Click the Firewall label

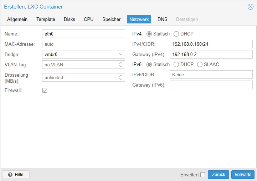13,90
